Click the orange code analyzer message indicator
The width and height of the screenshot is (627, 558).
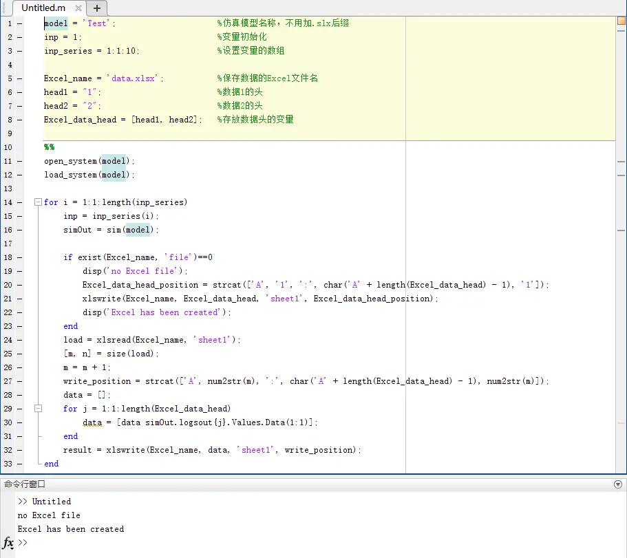(x=621, y=21)
